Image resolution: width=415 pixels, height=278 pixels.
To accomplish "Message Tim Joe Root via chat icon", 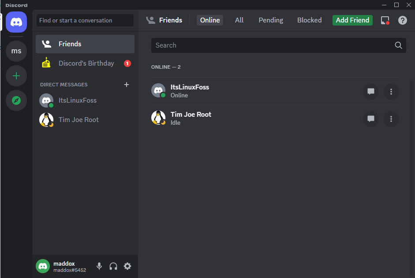I will (x=370, y=119).
